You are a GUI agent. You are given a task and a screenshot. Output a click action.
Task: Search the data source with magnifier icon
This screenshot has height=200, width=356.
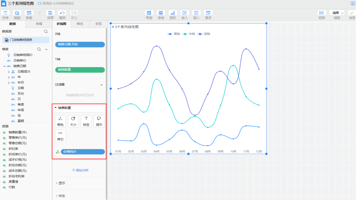click(x=46, y=32)
